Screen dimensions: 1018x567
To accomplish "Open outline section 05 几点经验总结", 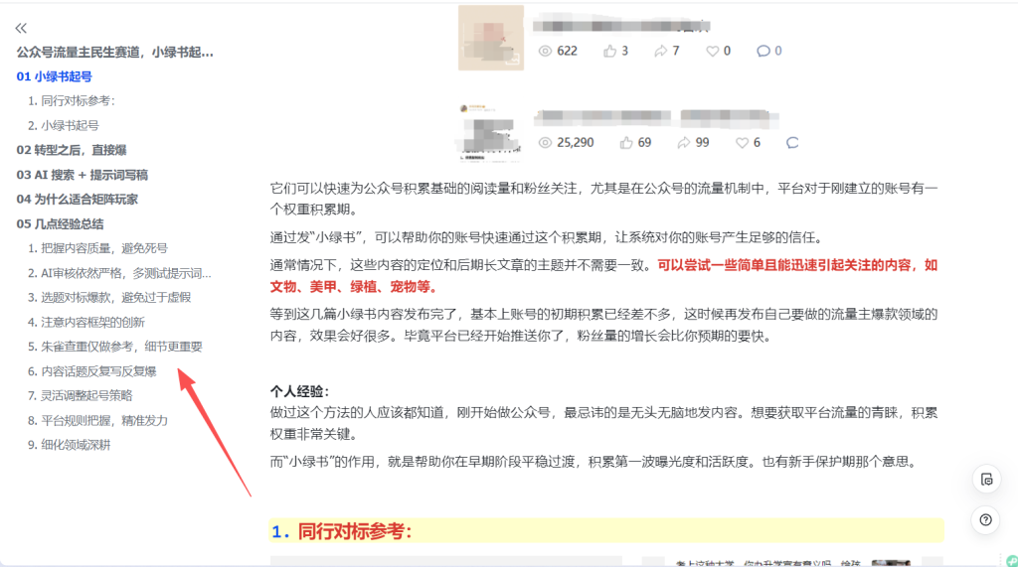I will (60, 223).
